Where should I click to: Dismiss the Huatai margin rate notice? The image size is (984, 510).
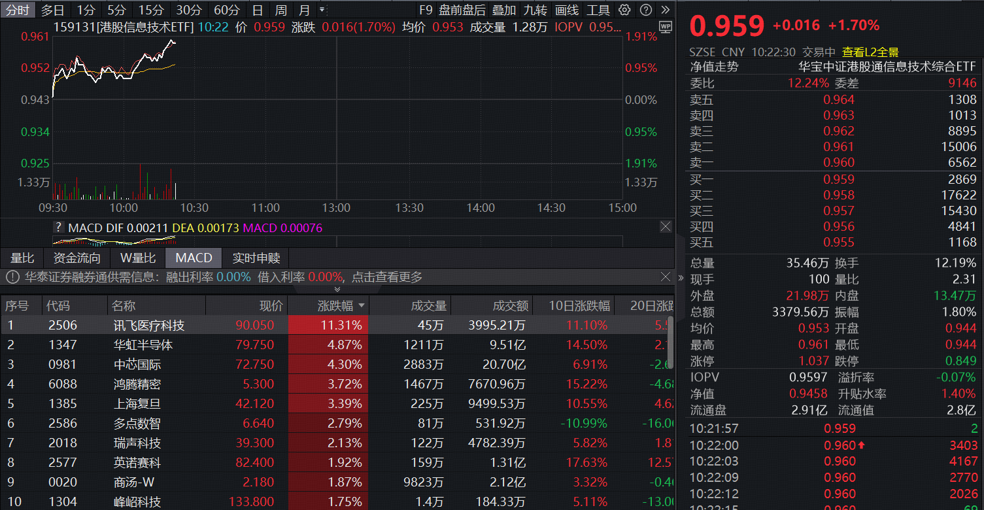click(666, 277)
